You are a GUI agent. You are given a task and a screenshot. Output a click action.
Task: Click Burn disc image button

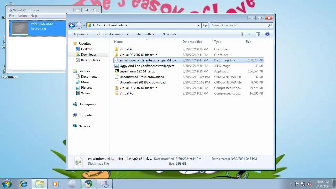[110, 34]
